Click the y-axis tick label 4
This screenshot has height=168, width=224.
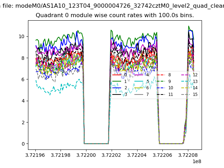pos(23,101)
